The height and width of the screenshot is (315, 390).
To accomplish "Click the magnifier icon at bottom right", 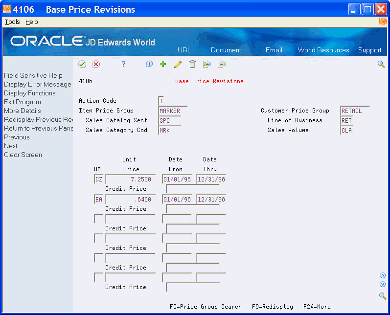I will (x=383, y=296).
